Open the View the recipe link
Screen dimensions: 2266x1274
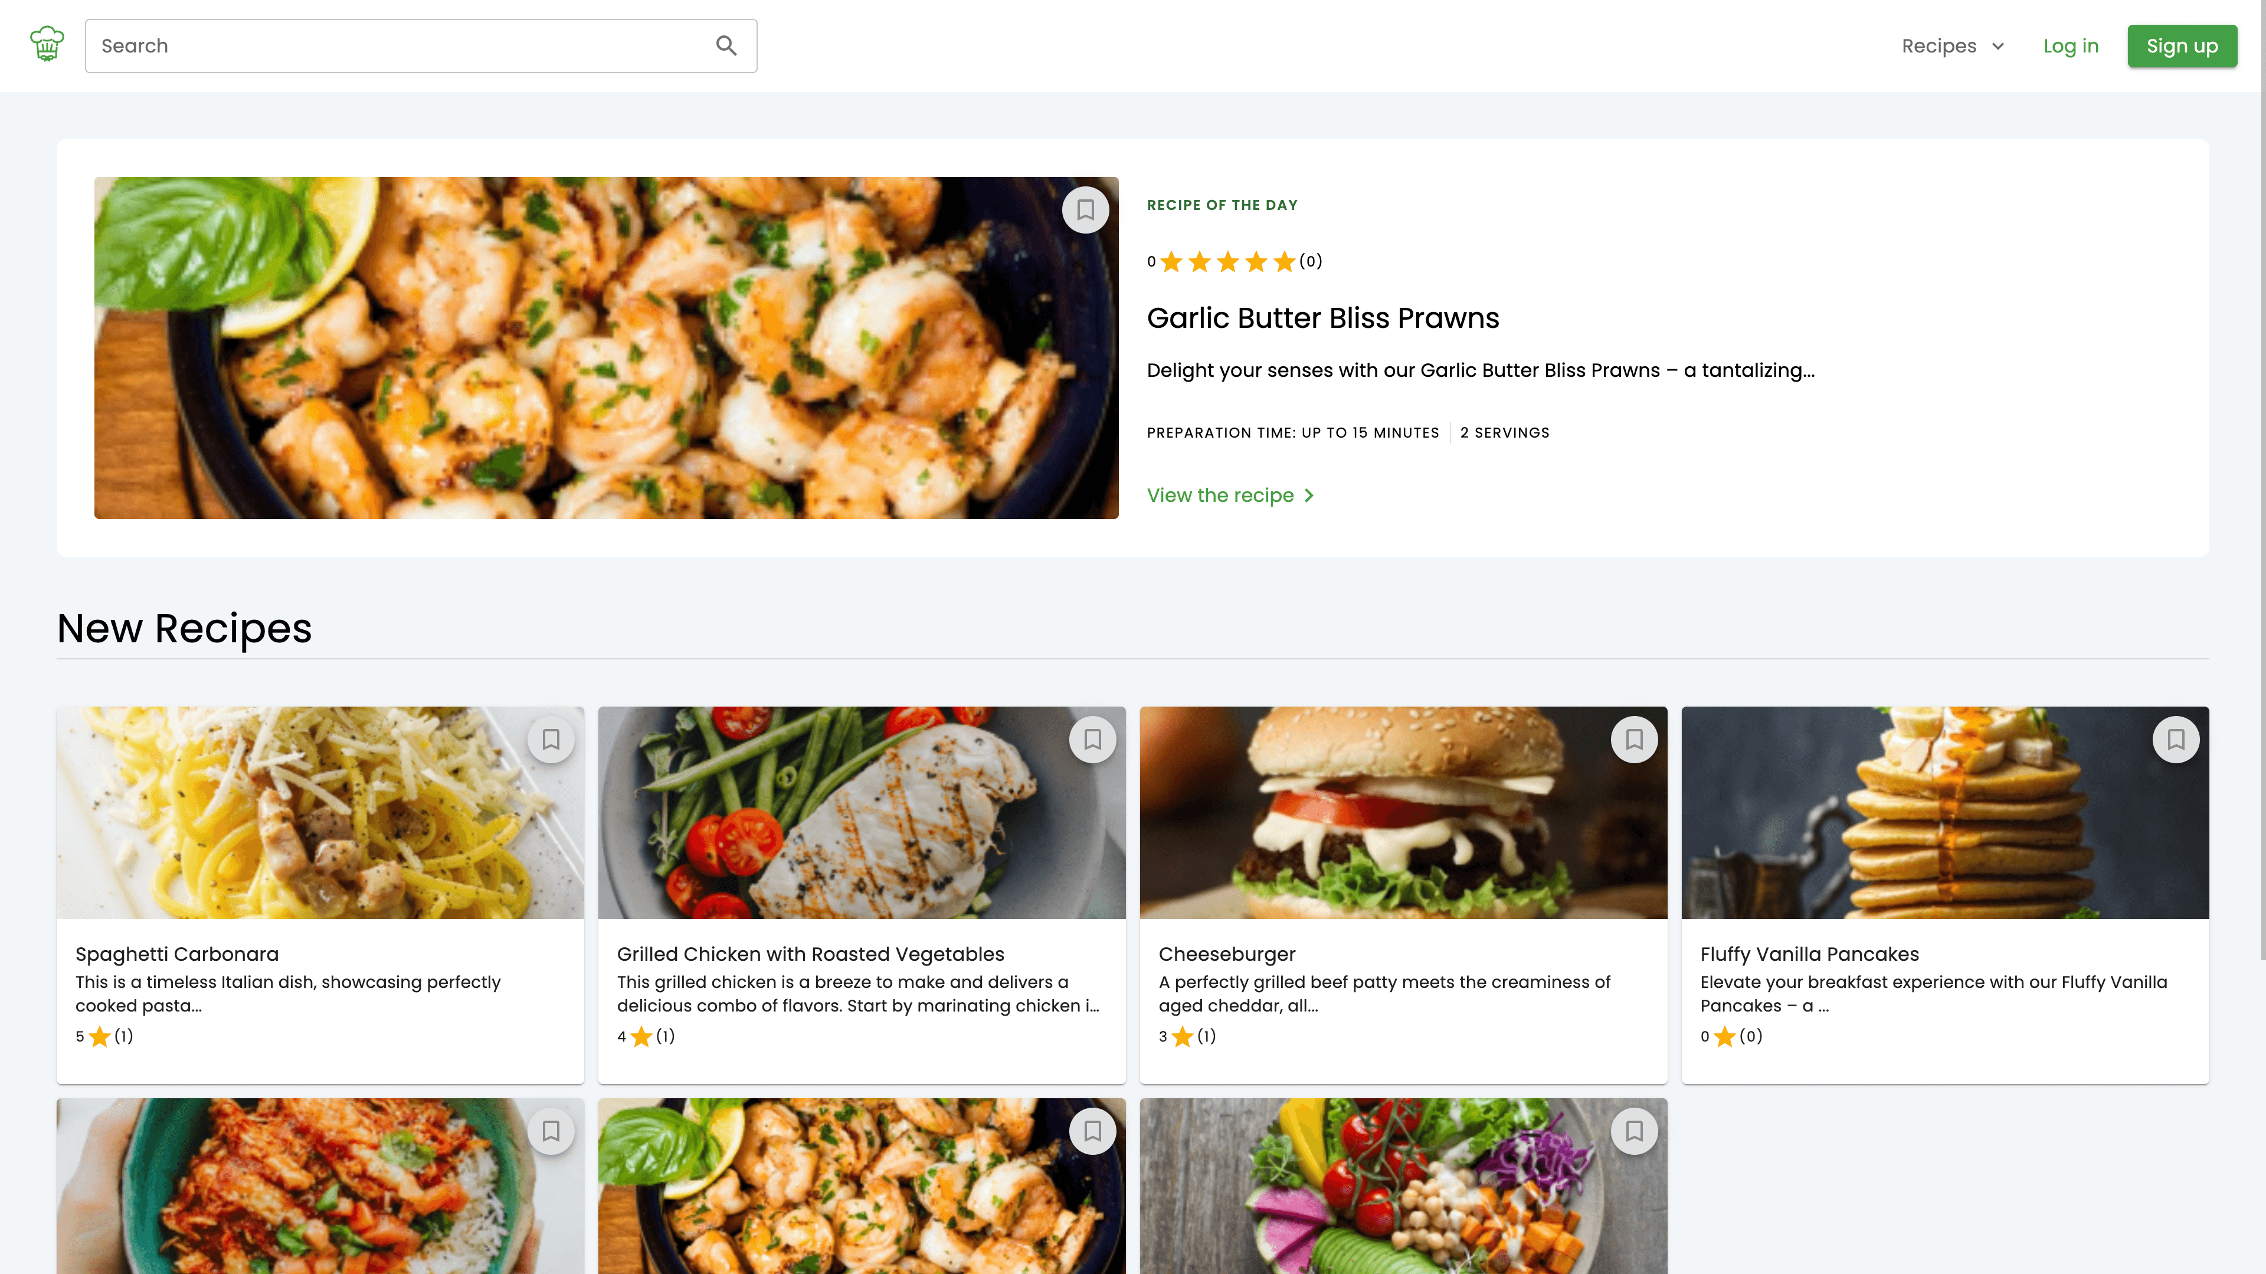pyautogui.click(x=1220, y=496)
